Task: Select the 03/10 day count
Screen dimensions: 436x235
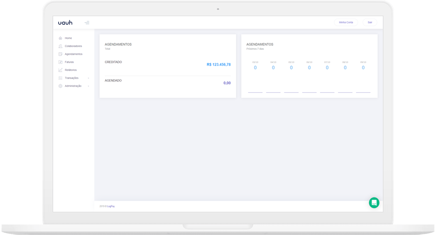Action: point(255,68)
